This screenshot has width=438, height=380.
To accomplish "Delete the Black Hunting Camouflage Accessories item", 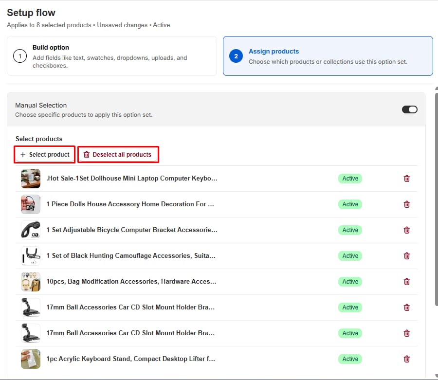I will point(407,256).
